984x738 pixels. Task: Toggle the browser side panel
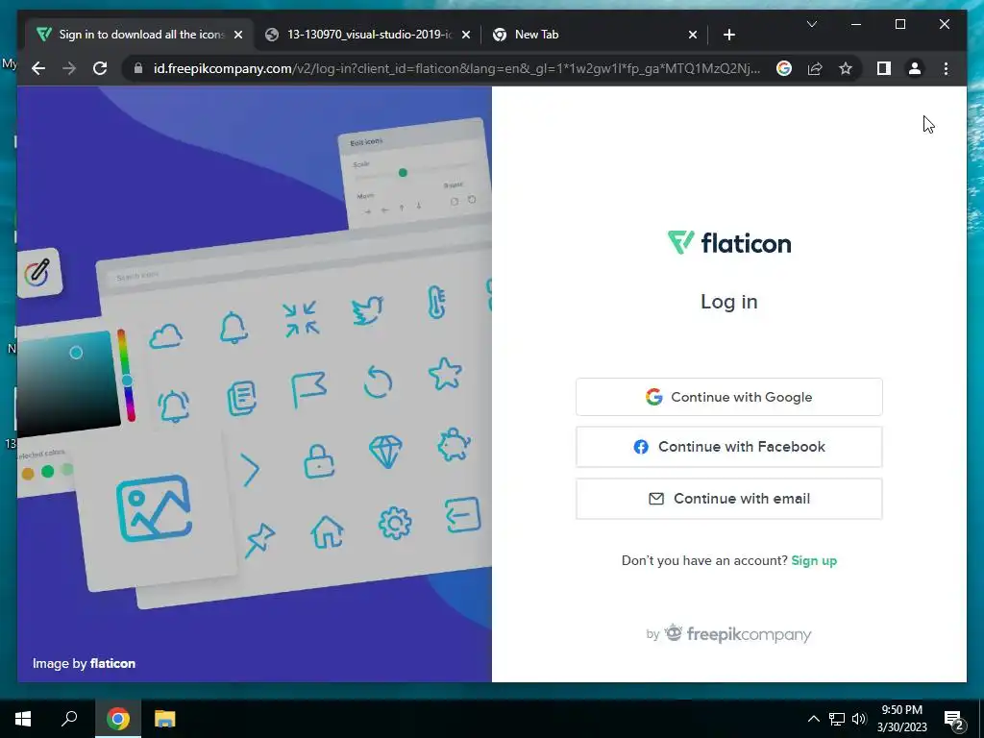pyautogui.click(x=884, y=68)
